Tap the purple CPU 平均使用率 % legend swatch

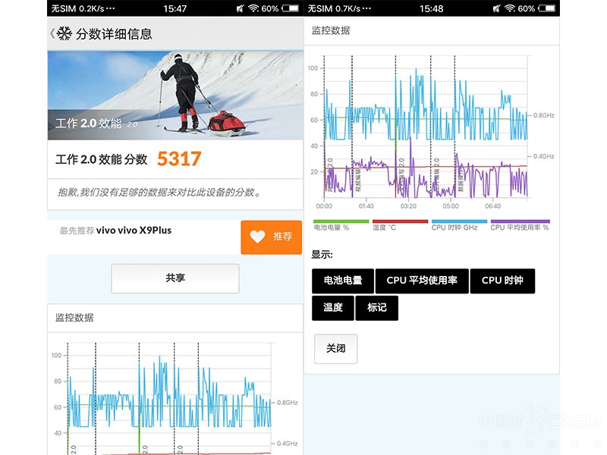[520, 221]
